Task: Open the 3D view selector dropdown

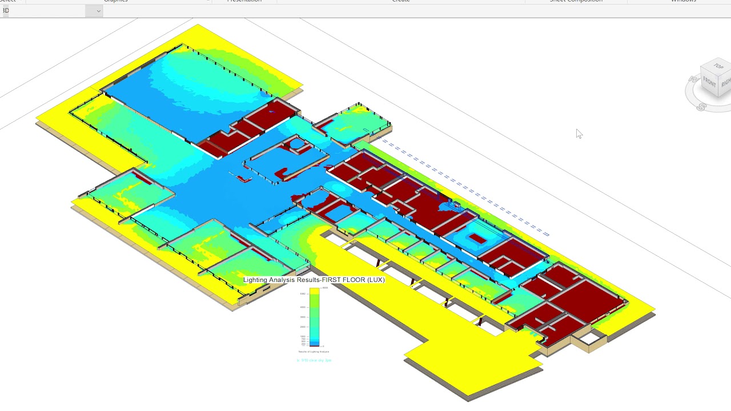Action: point(98,11)
